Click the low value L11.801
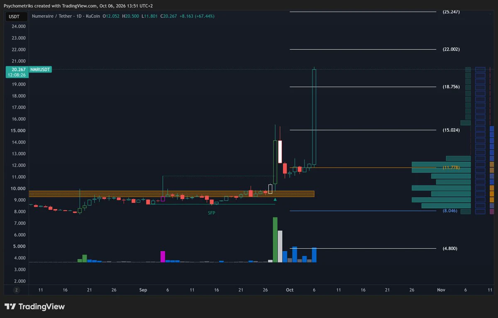The width and height of the screenshot is (498, 318). coord(150,16)
